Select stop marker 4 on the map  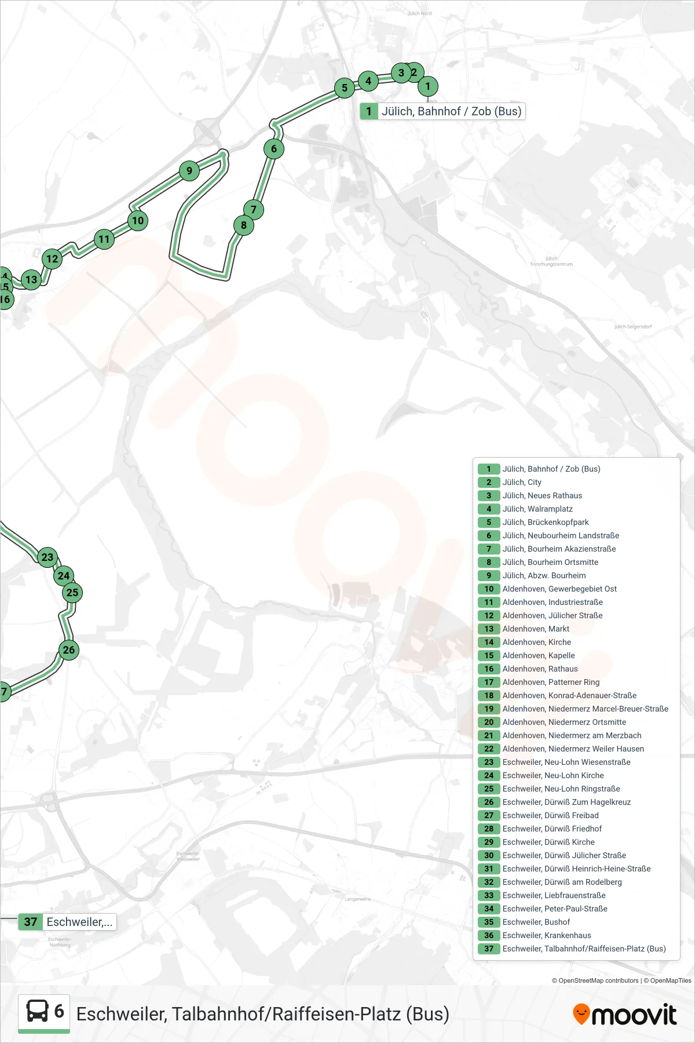(x=368, y=81)
